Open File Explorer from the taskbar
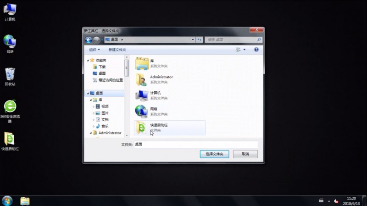The image size is (367, 206). 25,201
